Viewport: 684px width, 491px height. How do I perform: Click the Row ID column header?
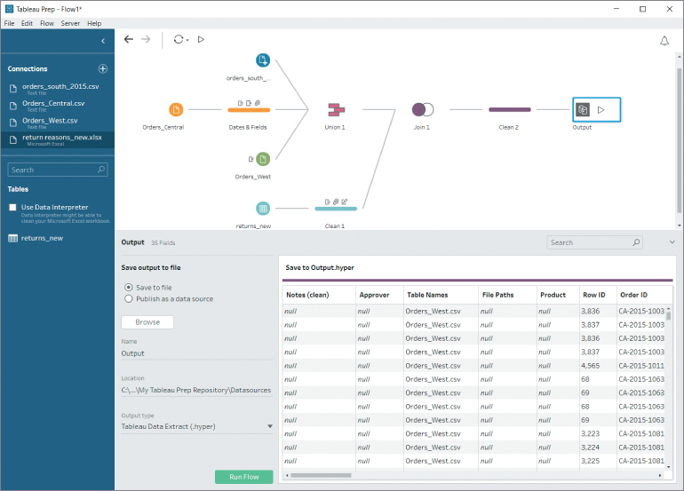(x=598, y=295)
